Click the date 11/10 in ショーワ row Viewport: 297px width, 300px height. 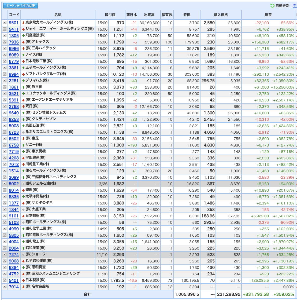point(102,255)
